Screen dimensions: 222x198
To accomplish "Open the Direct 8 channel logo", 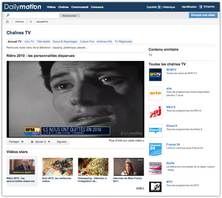I will click(155, 131).
